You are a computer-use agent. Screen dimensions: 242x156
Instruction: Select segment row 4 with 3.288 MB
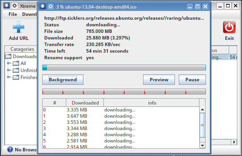point(121,135)
